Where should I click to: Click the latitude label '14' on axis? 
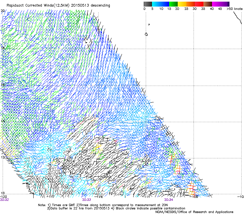[x=3, y=121]
